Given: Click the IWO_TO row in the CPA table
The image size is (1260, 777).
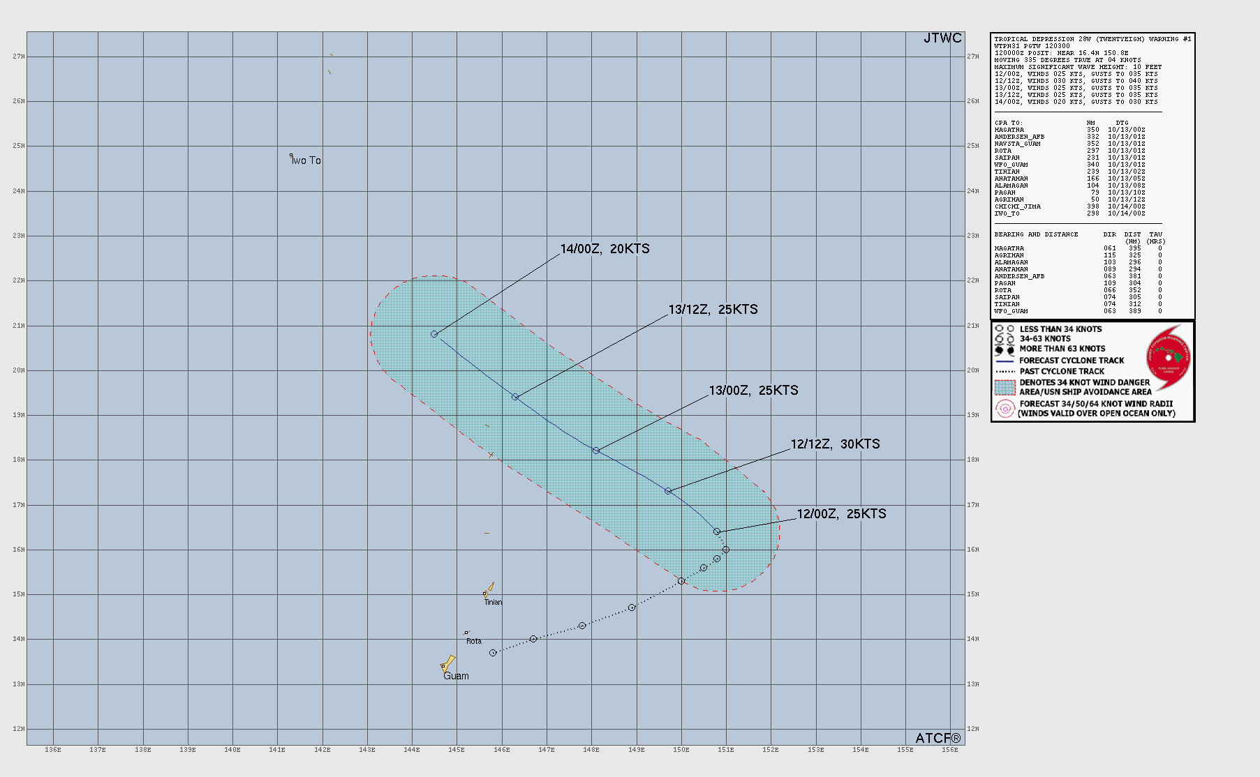Looking at the screenshot, I should pos(1069,213).
